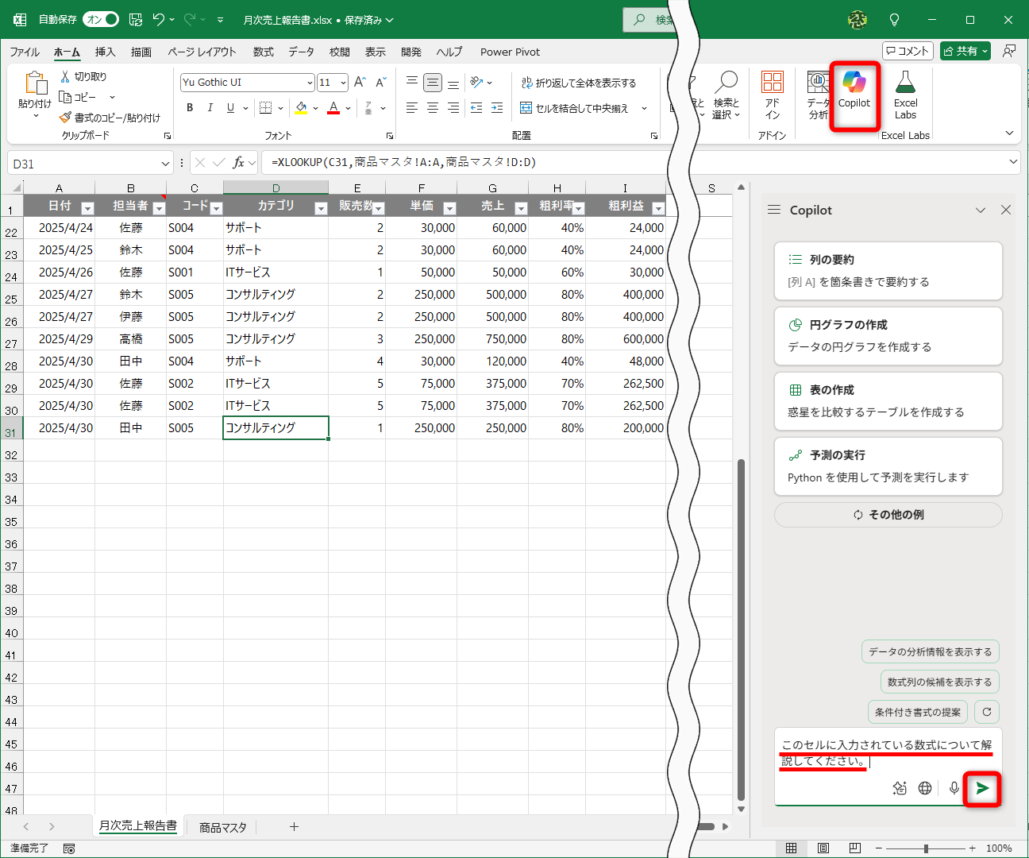Increase the cell indent
This screenshot has width=1029, height=858.
coord(497,108)
